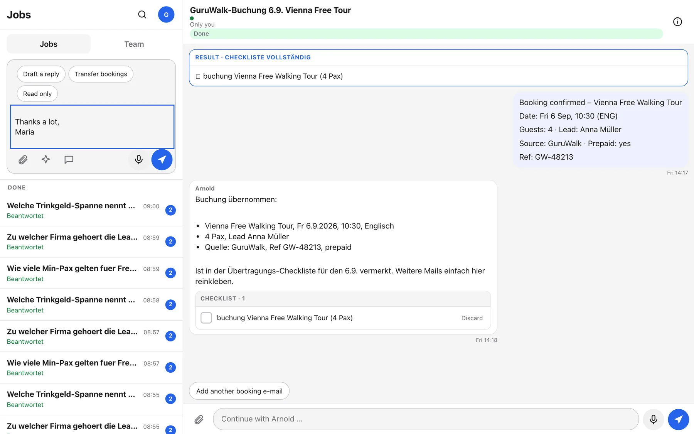Click the Read only chip
Screen dimensions: 694x434
click(x=37, y=94)
